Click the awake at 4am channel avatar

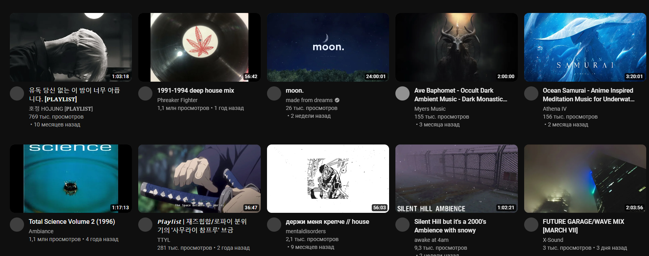pos(402,225)
